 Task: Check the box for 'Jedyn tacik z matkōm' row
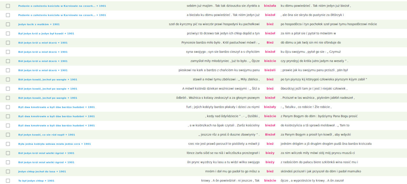click(x=8, y=24)
